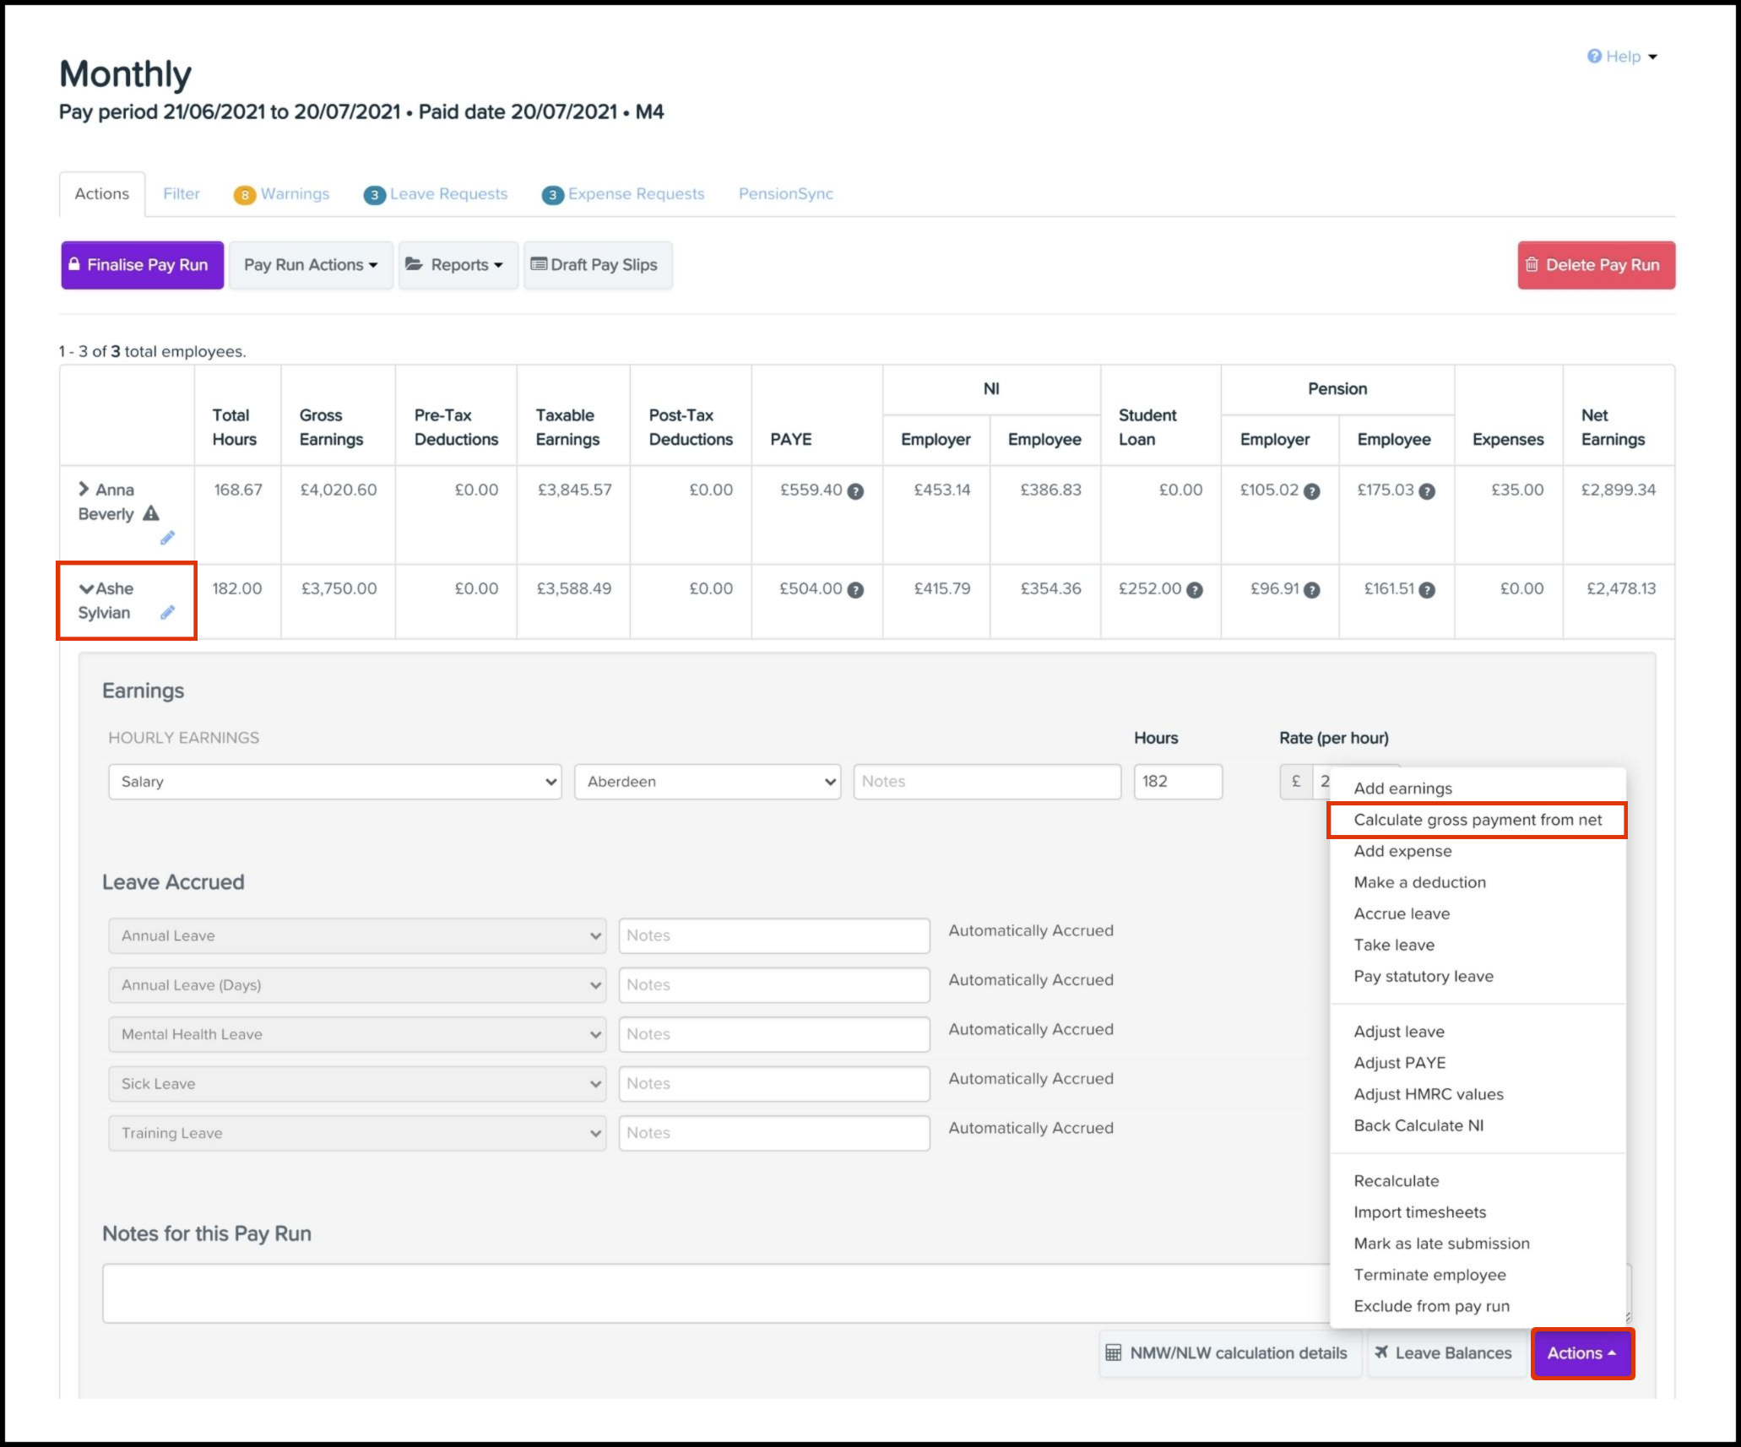Open the Salary earnings type dropdown
The height and width of the screenshot is (1447, 1741).
tap(334, 782)
